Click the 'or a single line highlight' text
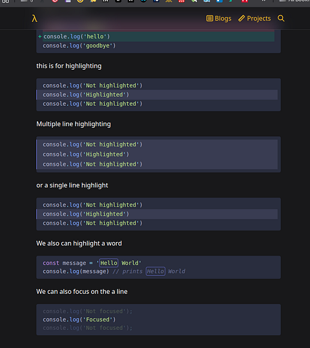The height and width of the screenshot is (348, 310). (x=72, y=185)
